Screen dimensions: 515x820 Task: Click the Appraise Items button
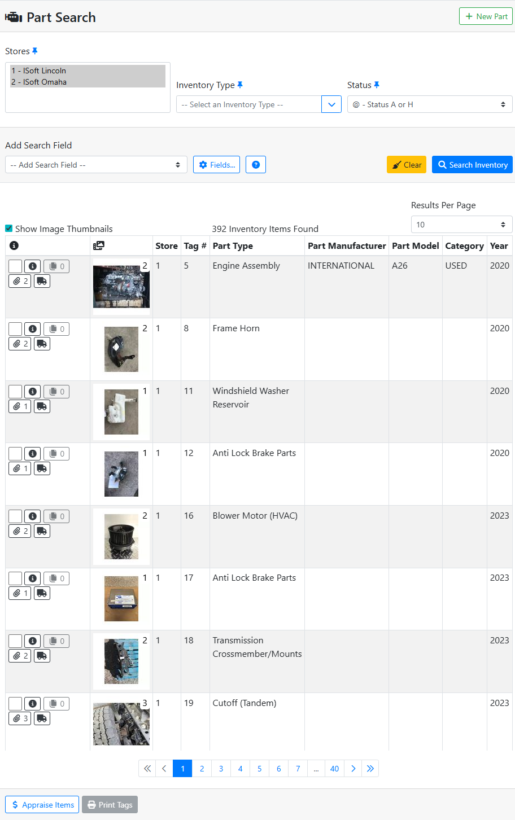tap(41, 804)
